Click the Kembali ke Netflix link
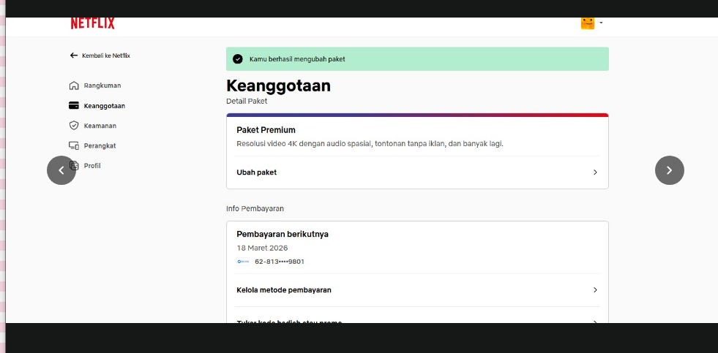 [106, 56]
